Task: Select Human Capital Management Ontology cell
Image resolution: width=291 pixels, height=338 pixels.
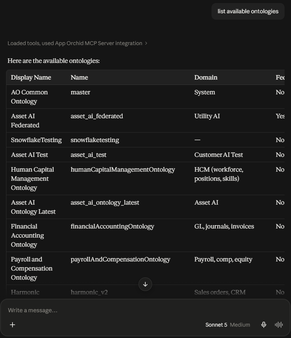Action: click(x=33, y=178)
